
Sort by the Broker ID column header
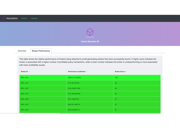point(43,72)
